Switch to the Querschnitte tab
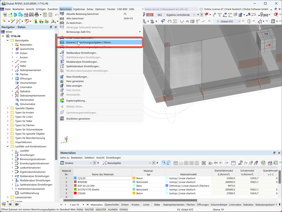This screenshot has height=212, width=282. pos(112,205)
